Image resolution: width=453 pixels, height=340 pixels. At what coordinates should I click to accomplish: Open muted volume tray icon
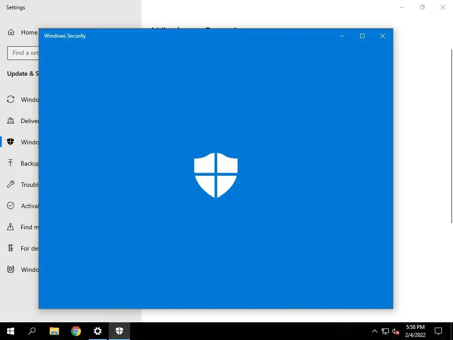396,331
